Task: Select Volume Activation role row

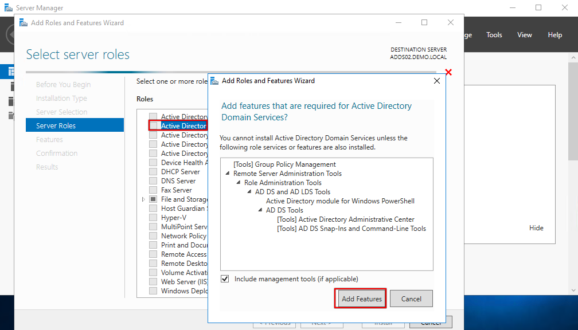Action: (x=184, y=273)
